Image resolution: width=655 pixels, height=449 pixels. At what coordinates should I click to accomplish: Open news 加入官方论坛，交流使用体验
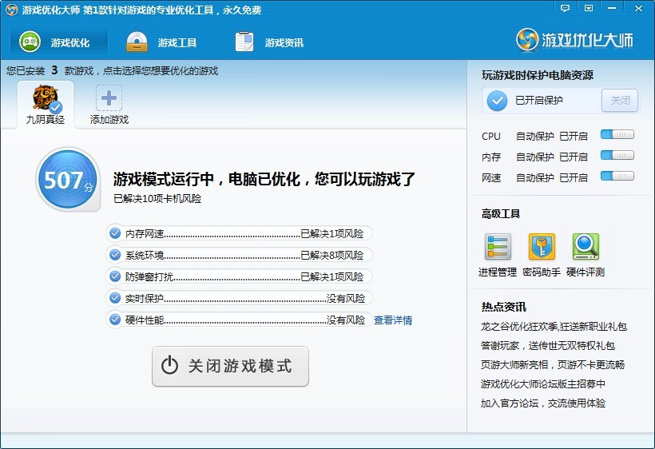coord(542,403)
